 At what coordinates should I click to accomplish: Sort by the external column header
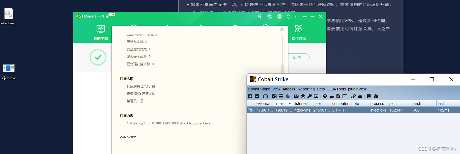264,104
